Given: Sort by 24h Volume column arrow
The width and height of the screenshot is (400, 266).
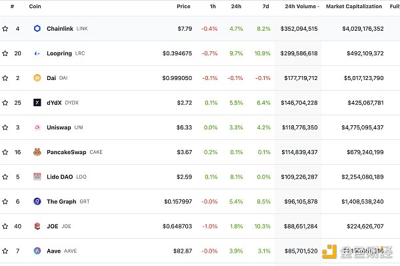Looking at the screenshot, I should point(319,7).
